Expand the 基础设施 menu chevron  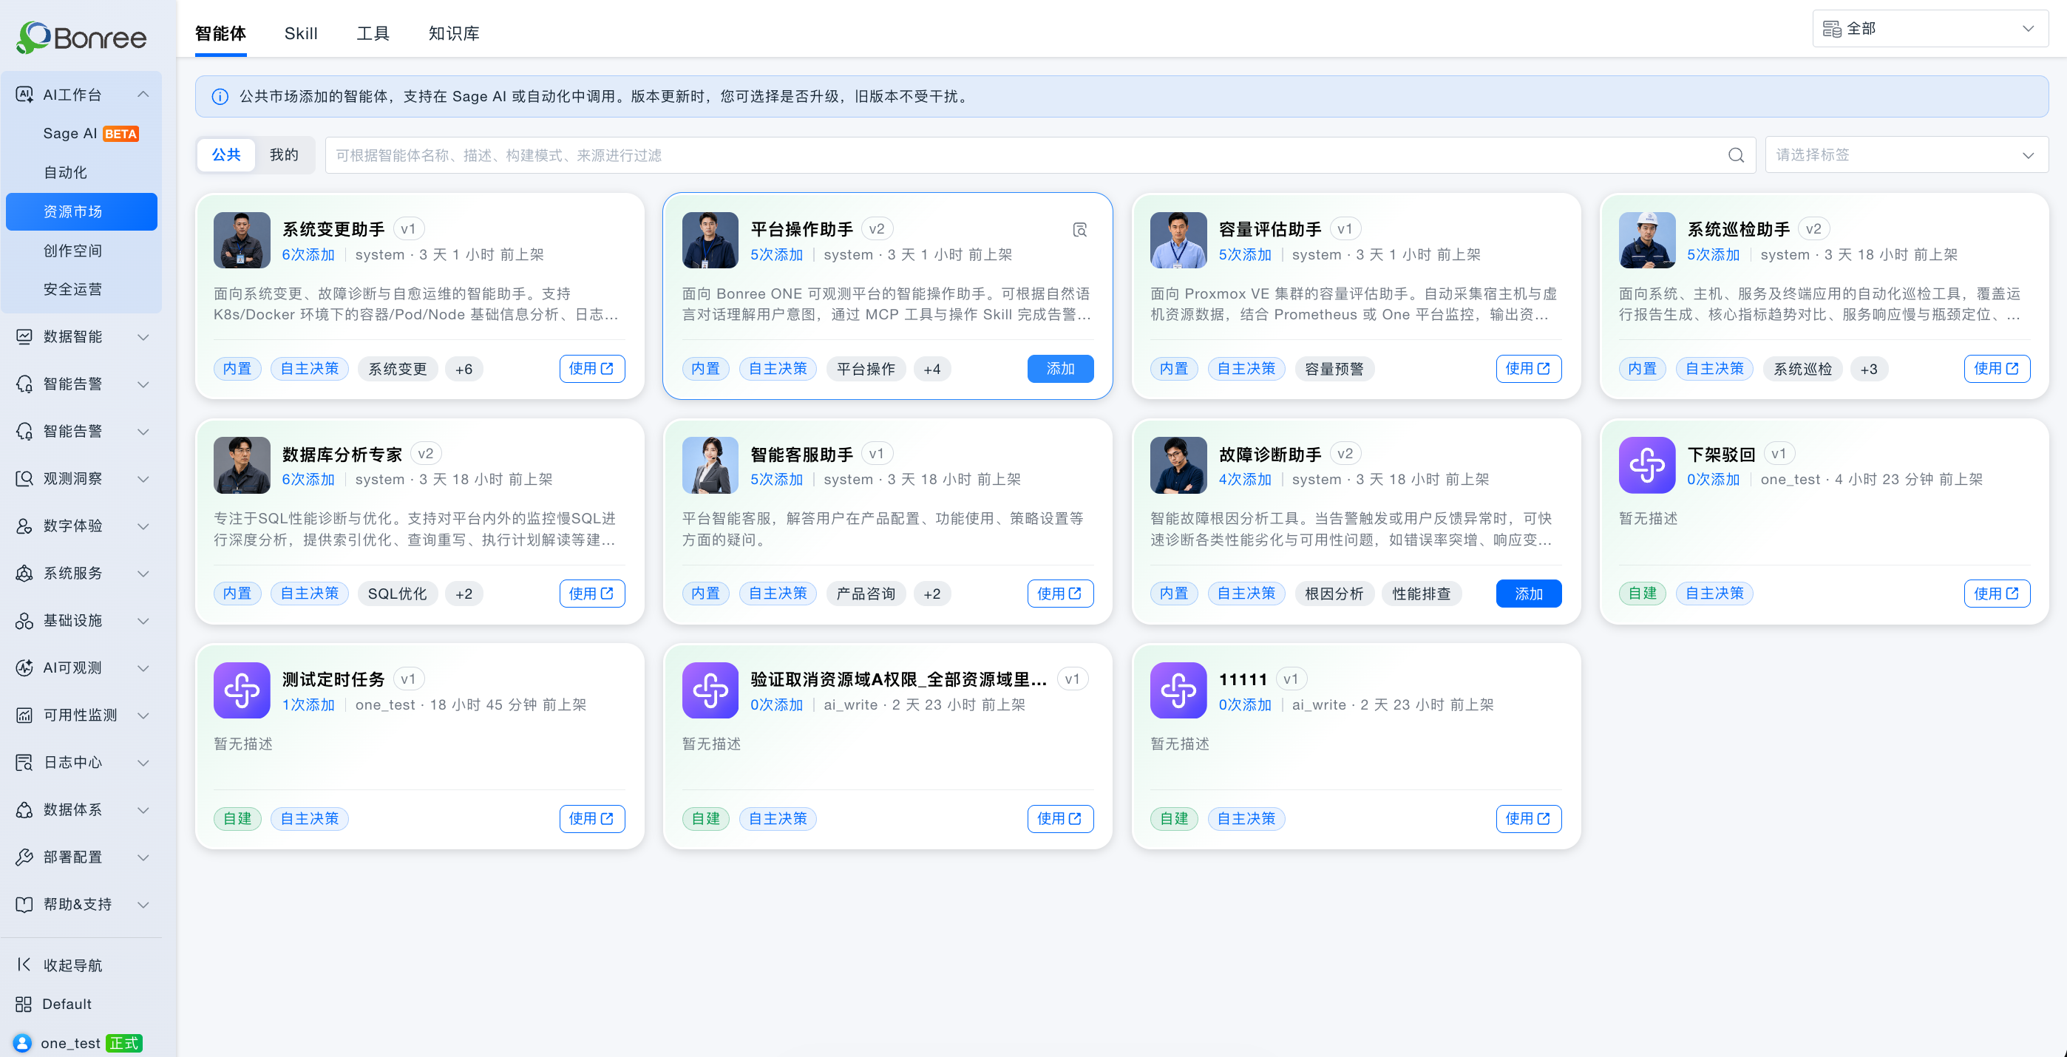pos(143,621)
